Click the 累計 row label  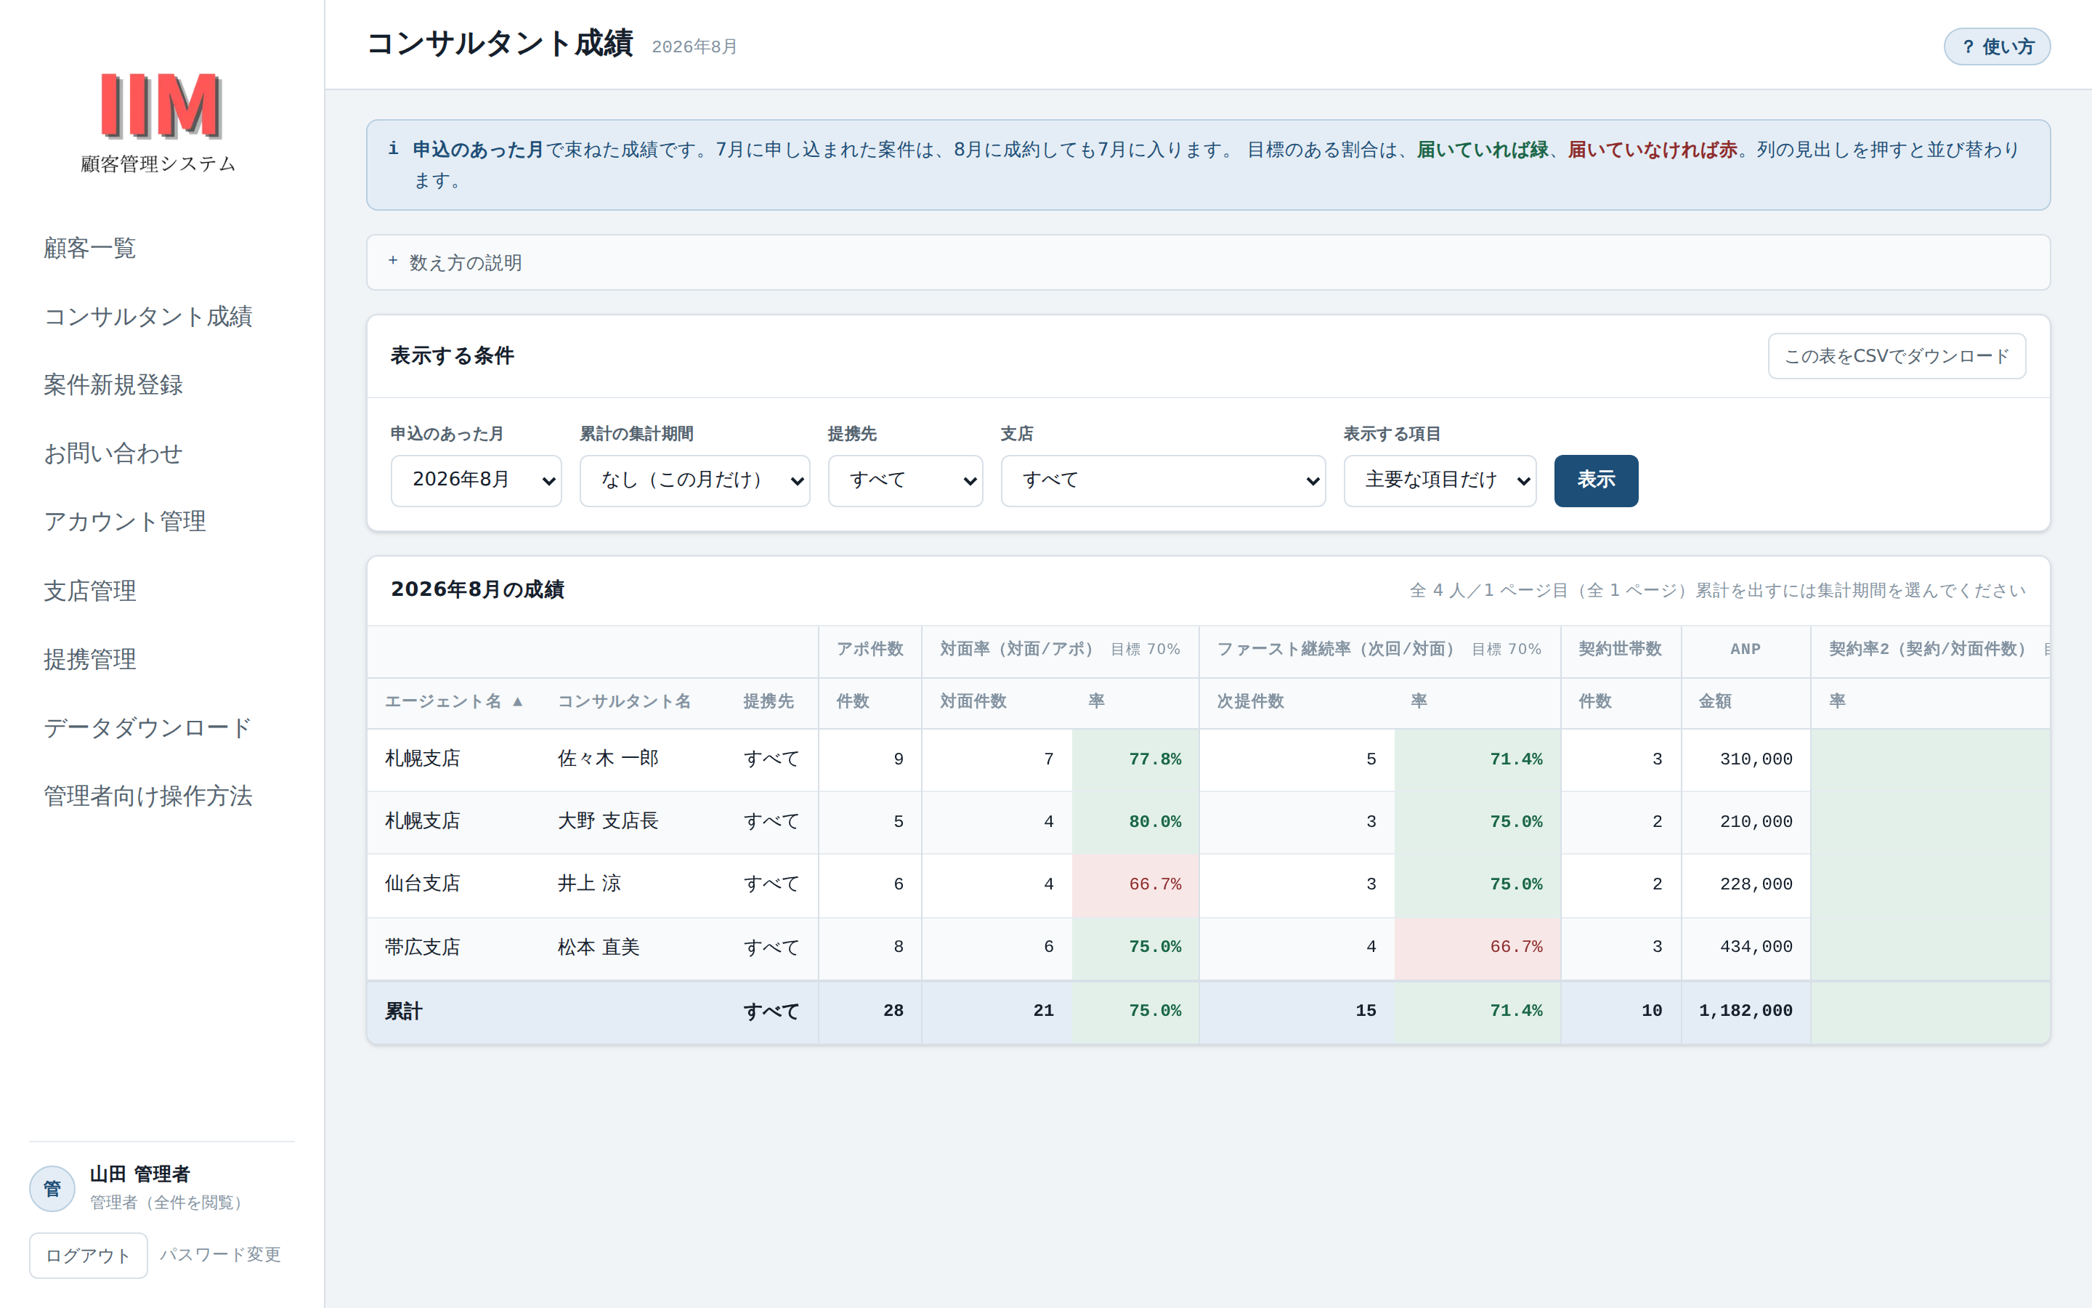pos(404,1010)
